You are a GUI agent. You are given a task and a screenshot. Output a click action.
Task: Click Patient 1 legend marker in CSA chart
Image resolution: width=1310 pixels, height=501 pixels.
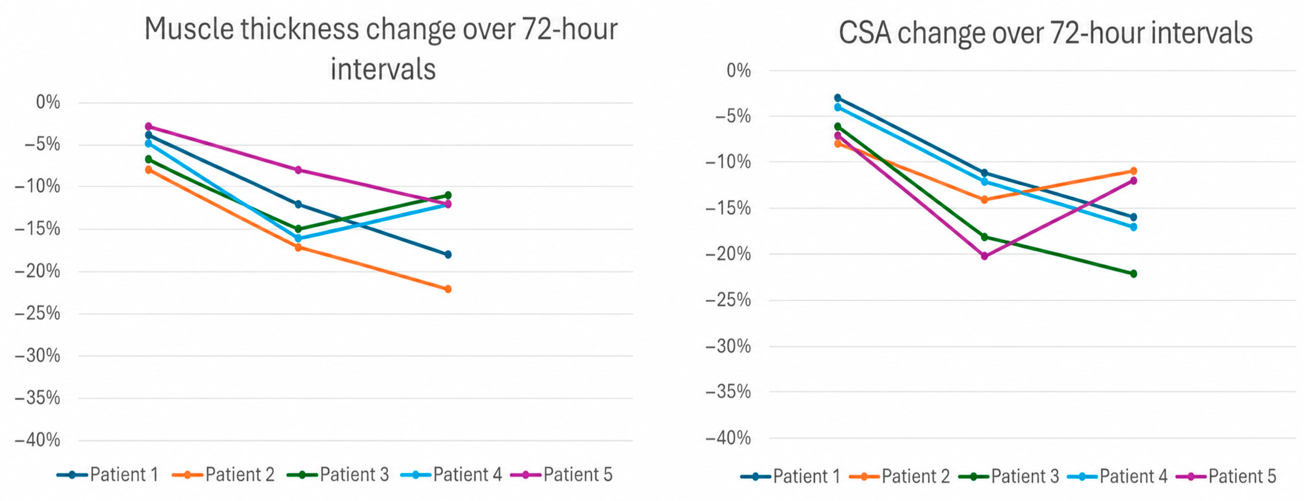[x=755, y=477]
